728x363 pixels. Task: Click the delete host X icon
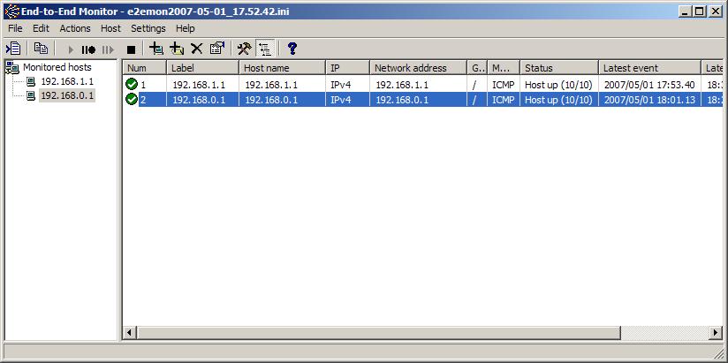click(x=197, y=49)
